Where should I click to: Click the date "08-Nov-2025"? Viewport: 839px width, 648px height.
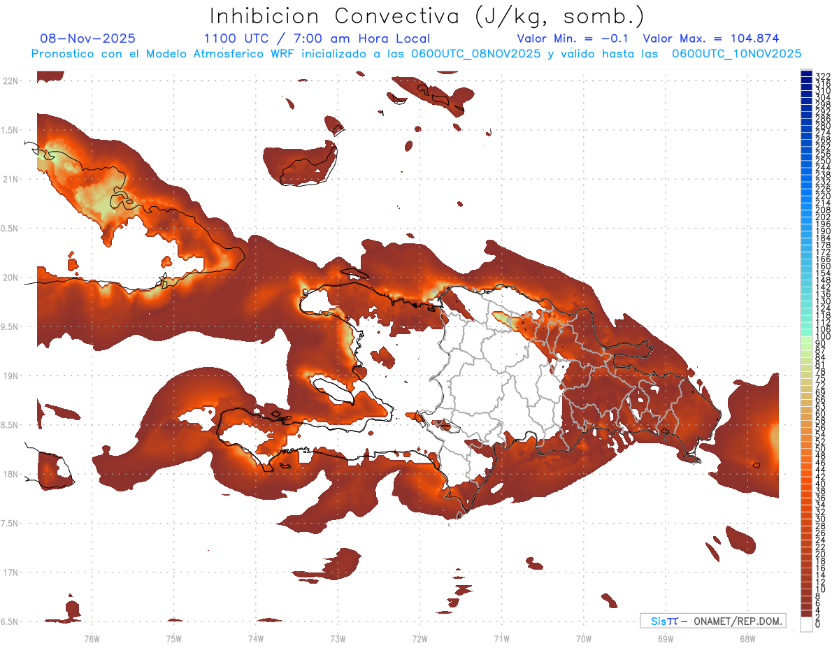tap(88, 38)
